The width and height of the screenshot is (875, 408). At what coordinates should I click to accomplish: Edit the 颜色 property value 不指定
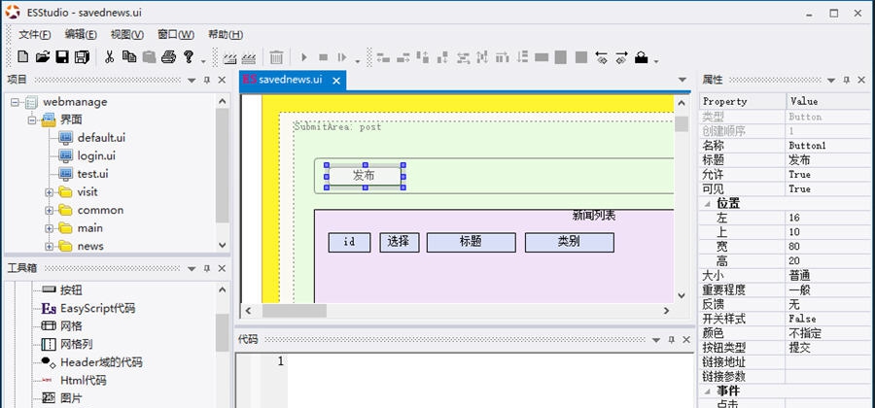(827, 333)
